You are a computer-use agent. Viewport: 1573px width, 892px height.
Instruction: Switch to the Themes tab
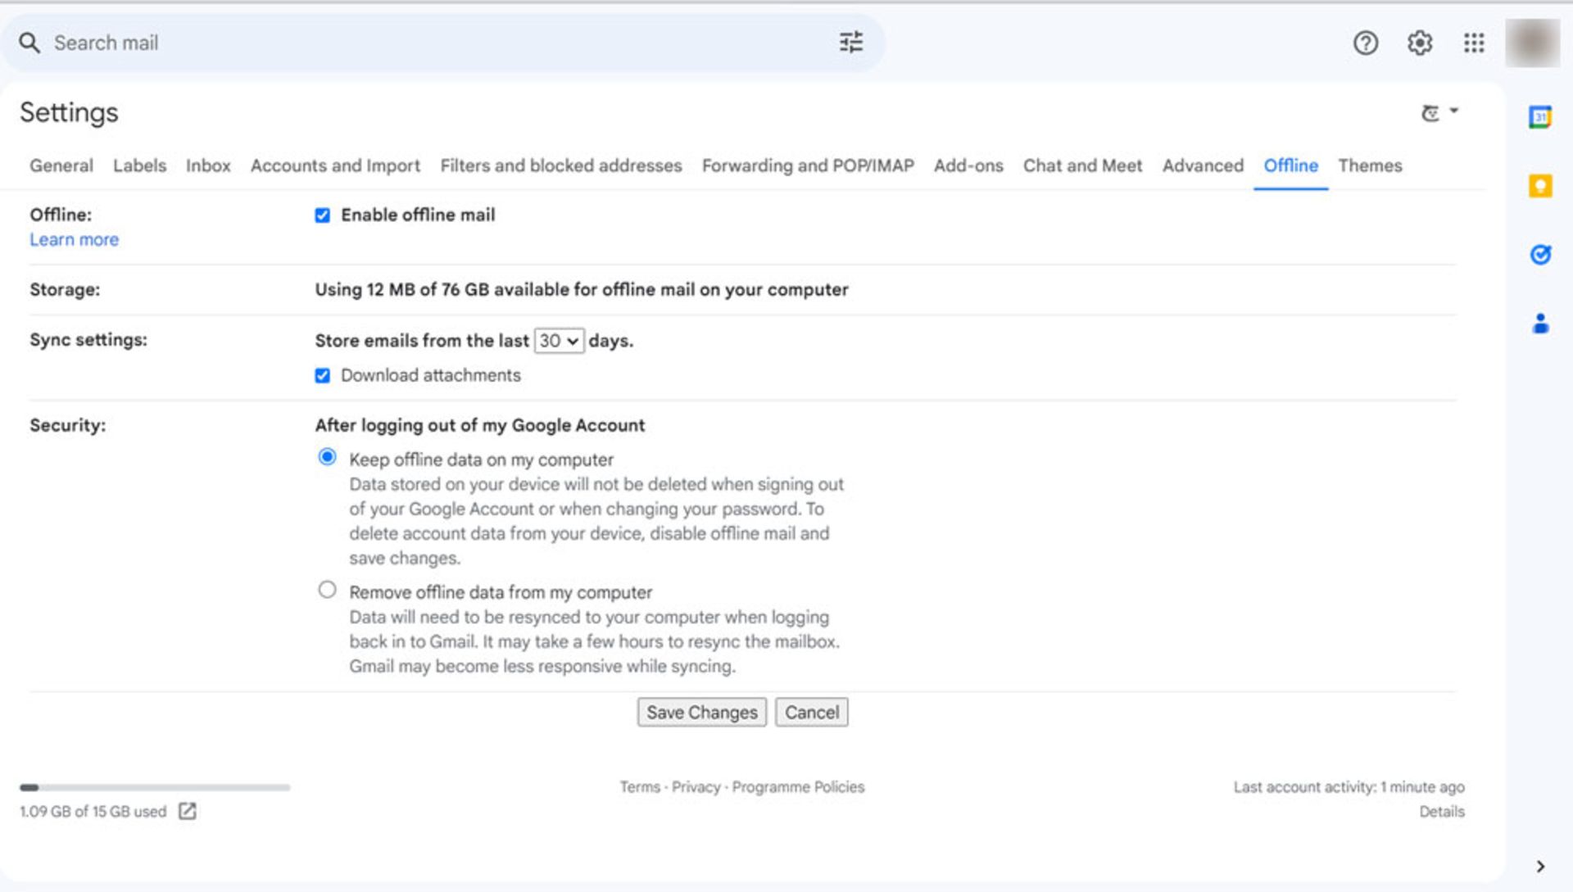(x=1371, y=165)
